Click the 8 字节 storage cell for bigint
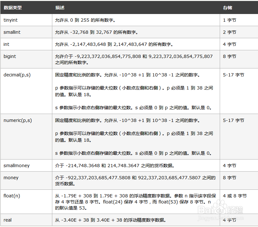Viewport: 258px width, 227px height. coord(229,56)
